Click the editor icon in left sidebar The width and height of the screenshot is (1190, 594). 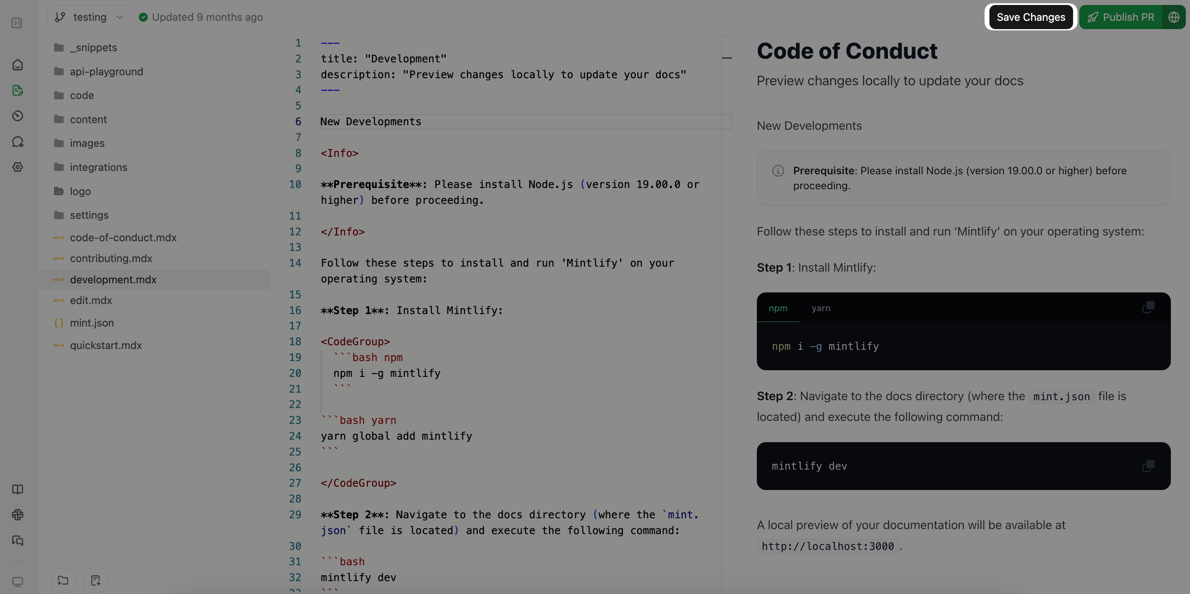click(x=17, y=91)
